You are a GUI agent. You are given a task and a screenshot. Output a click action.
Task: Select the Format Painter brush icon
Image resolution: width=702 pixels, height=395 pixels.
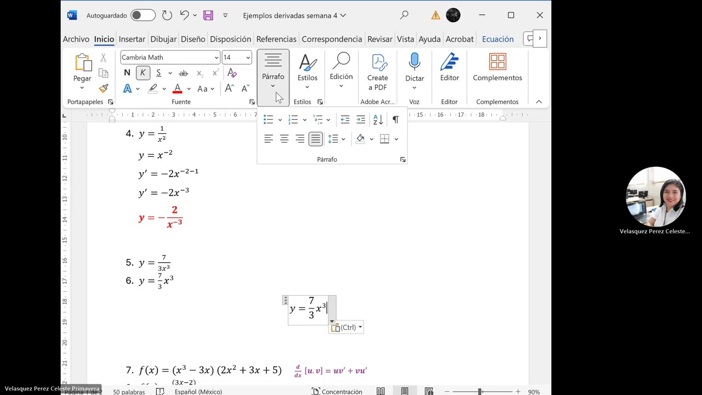(x=103, y=88)
